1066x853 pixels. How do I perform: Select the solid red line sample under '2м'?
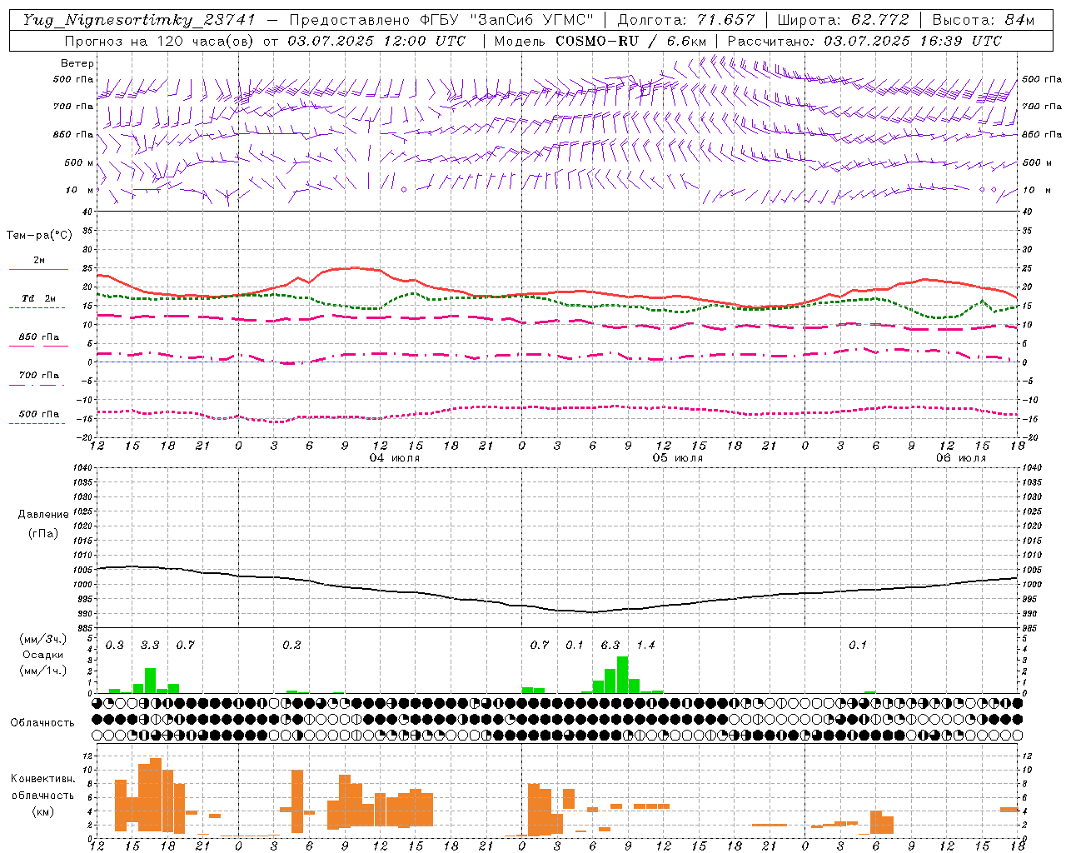tap(37, 269)
